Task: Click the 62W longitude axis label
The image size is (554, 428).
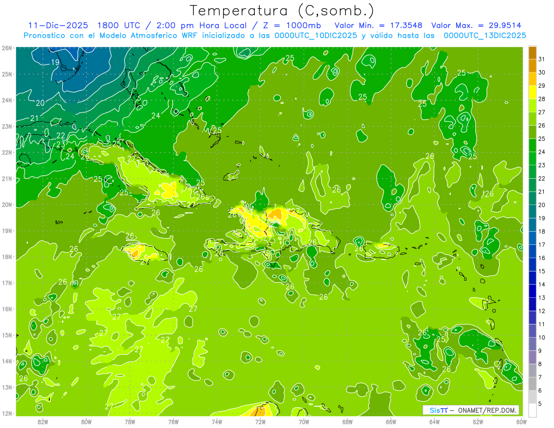Action: click(478, 422)
